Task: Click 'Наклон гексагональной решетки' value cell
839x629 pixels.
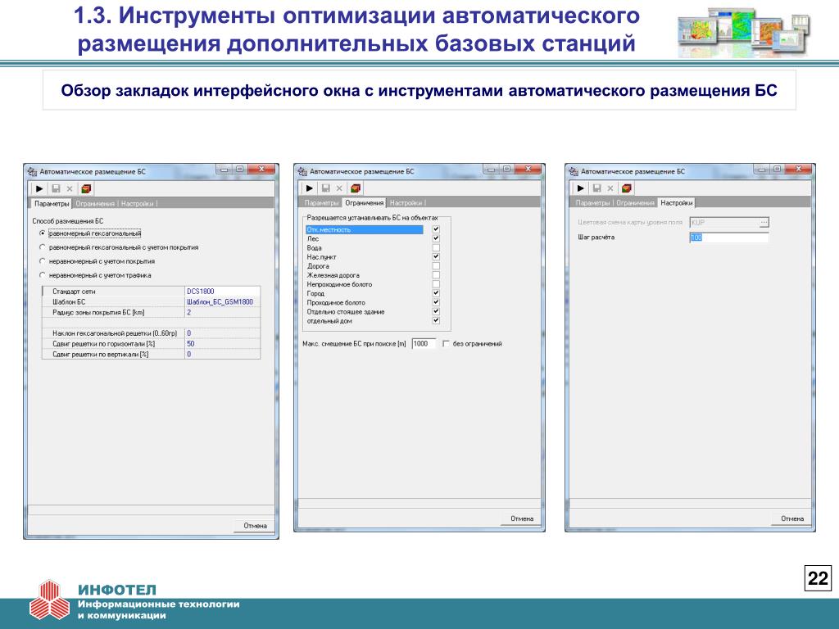Action: click(x=222, y=333)
